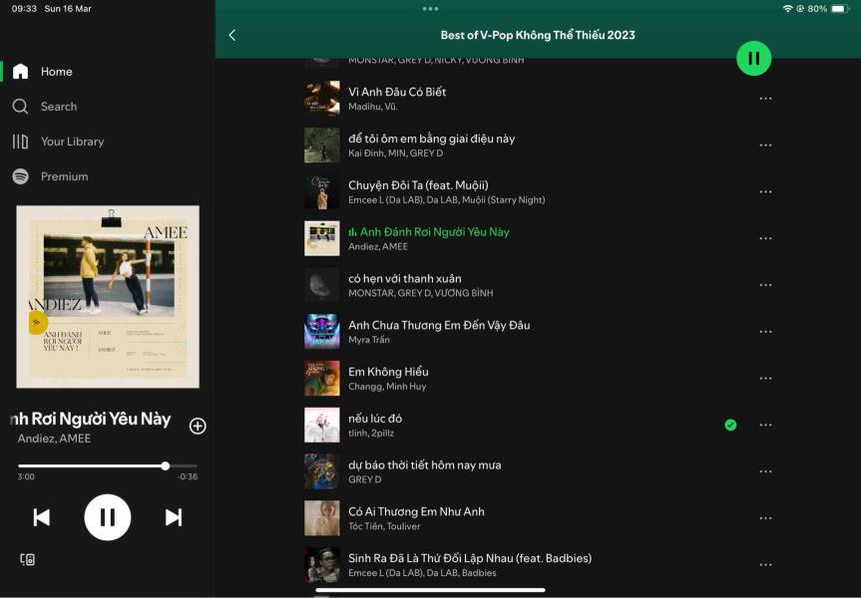Open the now playing album artwork
This screenshot has height=598, width=861.
click(108, 297)
